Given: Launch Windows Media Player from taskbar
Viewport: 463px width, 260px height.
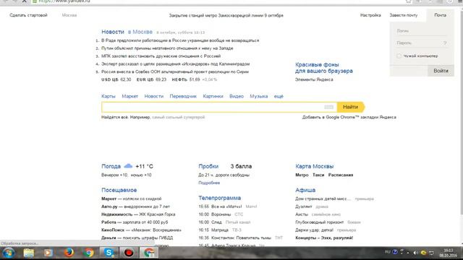Looking at the screenshot, I should 48,253.
